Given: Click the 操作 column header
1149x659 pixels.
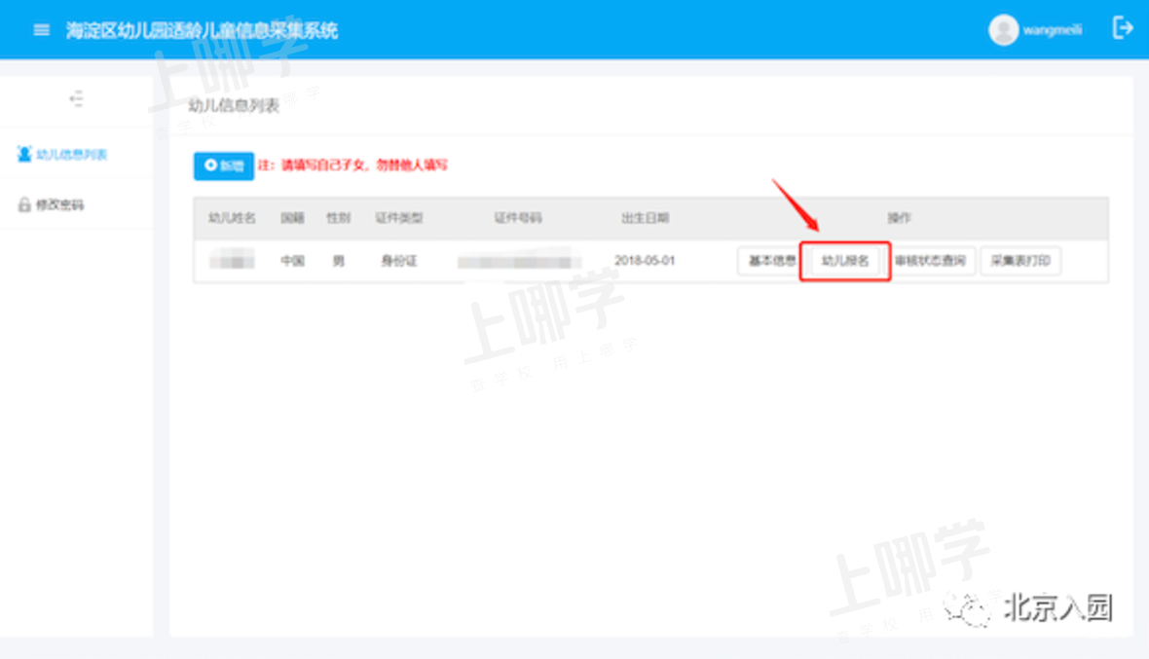Looking at the screenshot, I should pyautogui.click(x=898, y=218).
